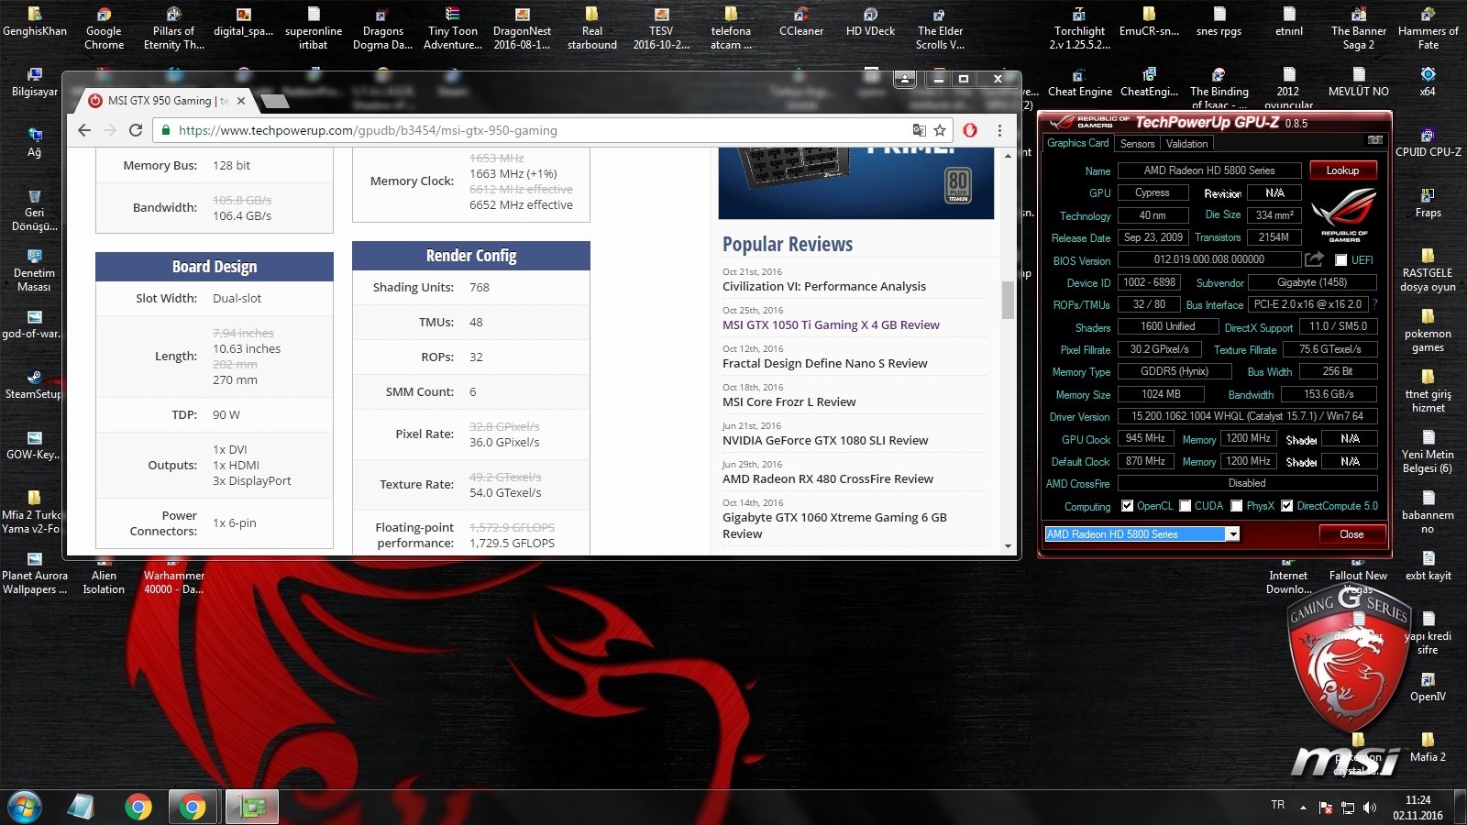Image resolution: width=1467 pixels, height=825 pixels.
Task: Select the Torchlight desktop shortcut
Action: coord(1079,28)
